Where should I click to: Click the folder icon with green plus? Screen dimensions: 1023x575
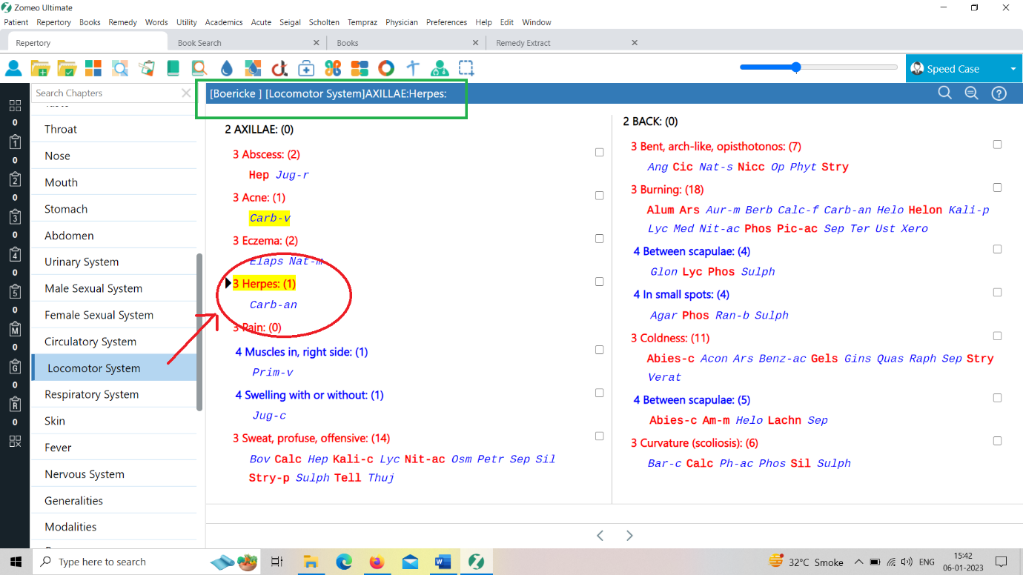40,69
